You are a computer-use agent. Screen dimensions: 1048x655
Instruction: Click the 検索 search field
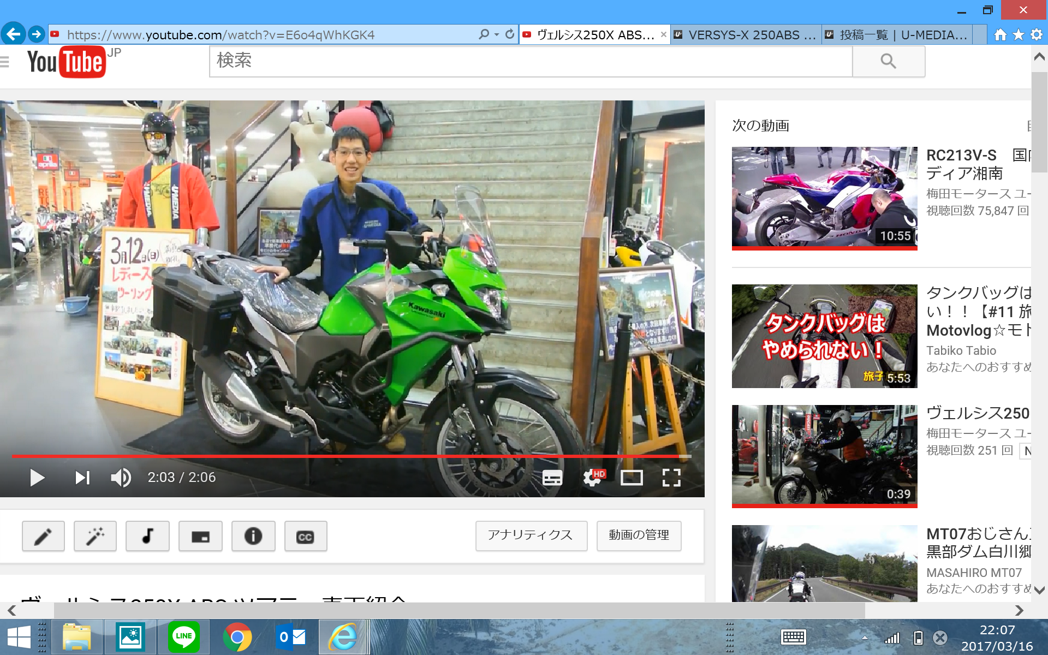531,61
